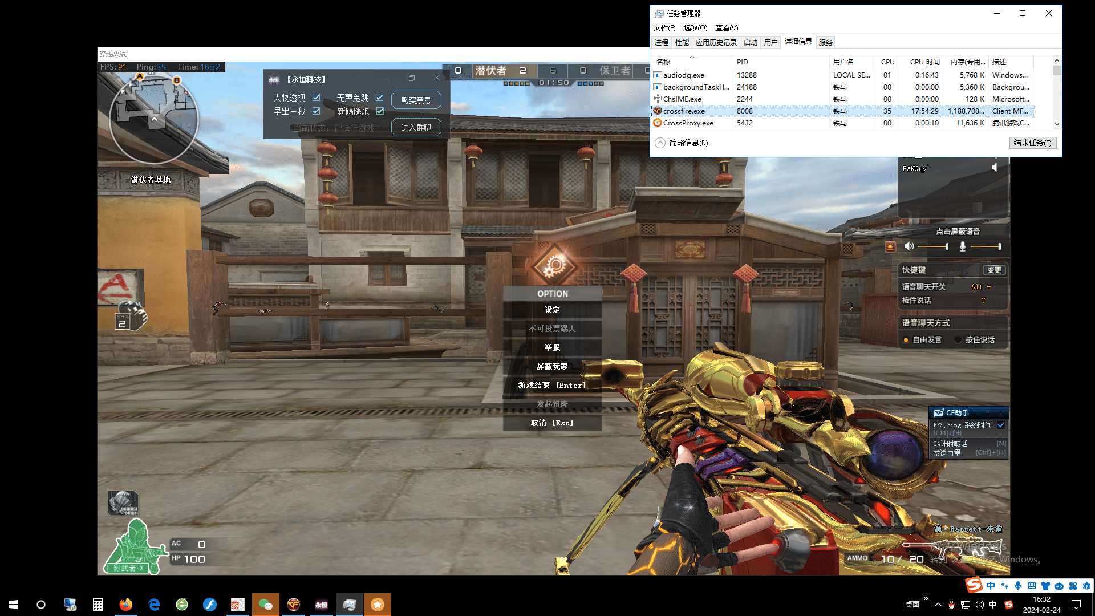Click 举报 in the OPTION menu

(552, 347)
